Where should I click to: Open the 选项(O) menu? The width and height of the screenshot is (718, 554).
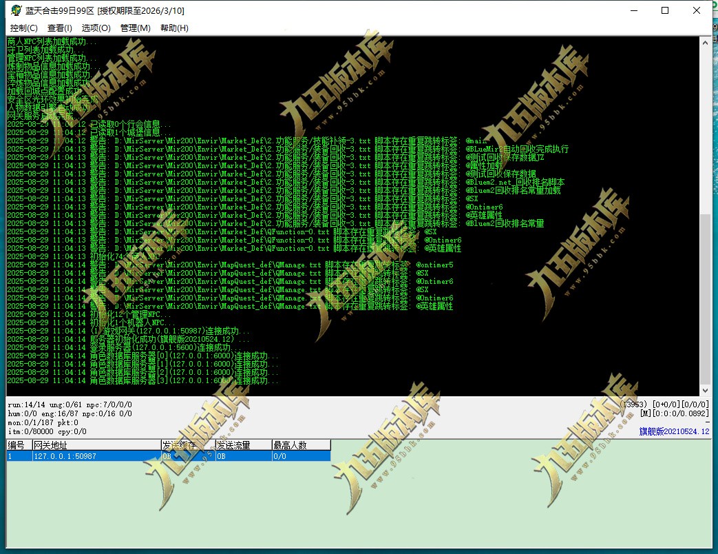tap(96, 28)
